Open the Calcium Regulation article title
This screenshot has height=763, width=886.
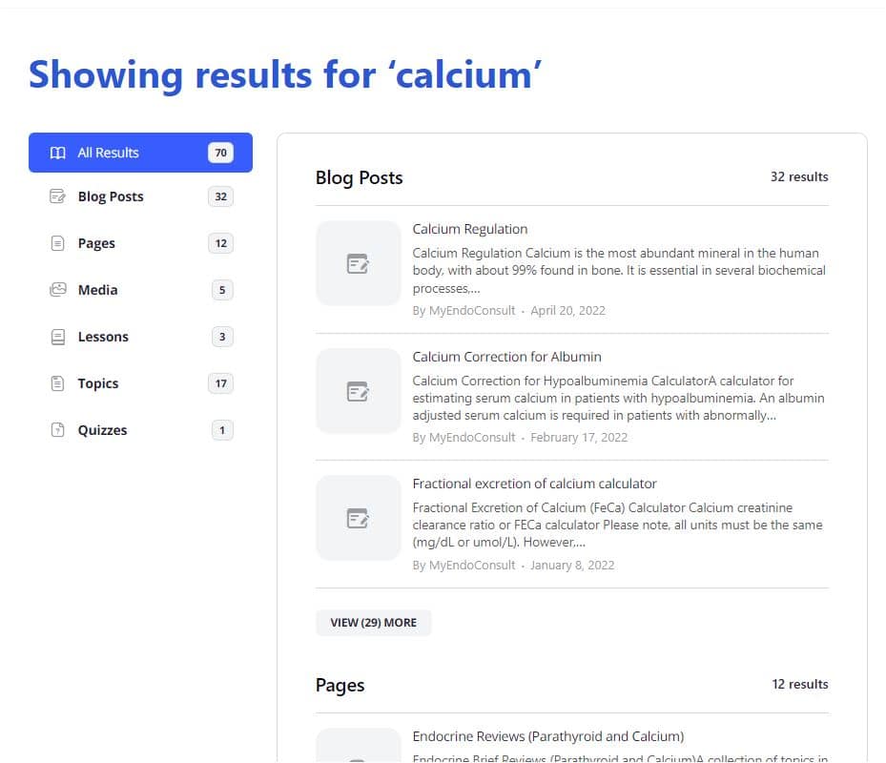point(469,229)
